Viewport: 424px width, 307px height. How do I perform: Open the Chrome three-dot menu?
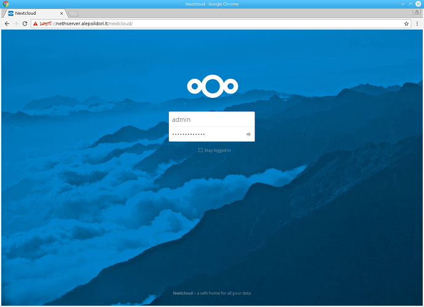click(x=417, y=24)
